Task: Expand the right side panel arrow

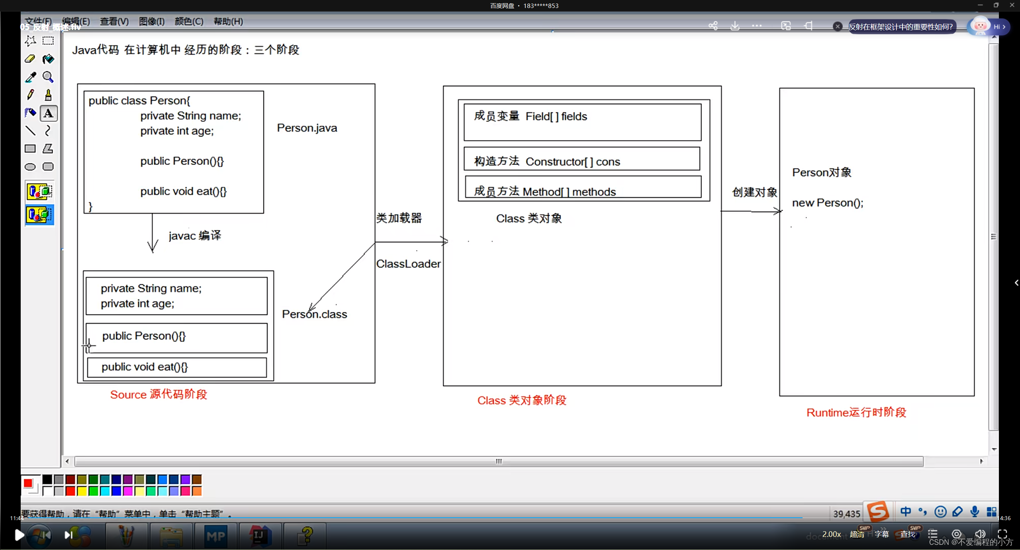Action: pyautogui.click(x=1016, y=283)
